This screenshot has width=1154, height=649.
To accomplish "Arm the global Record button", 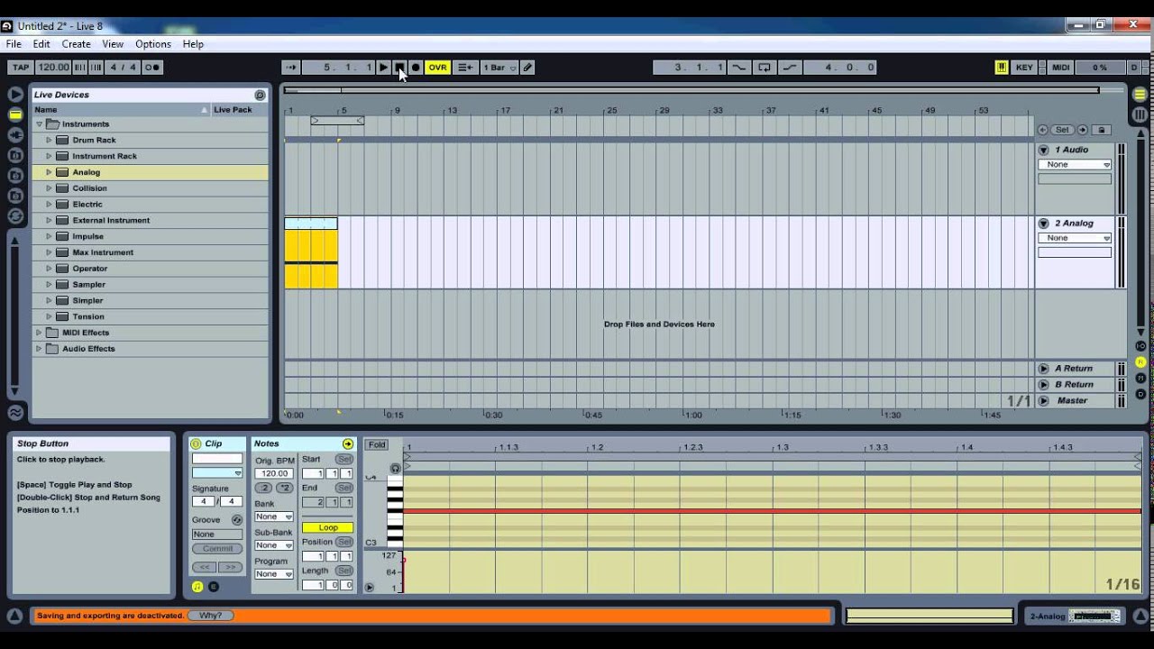I will (x=416, y=68).
